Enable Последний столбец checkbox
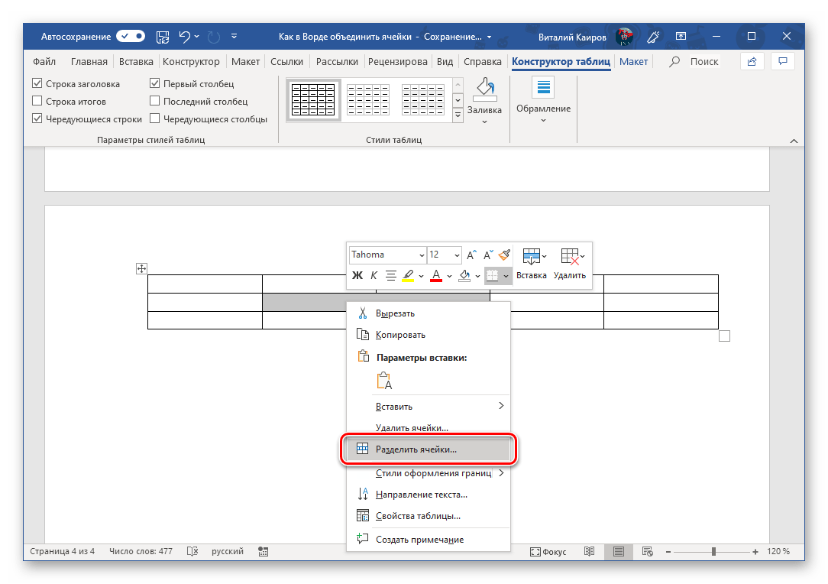This screenshot has height=584, width=828. (x=155, y=100)
